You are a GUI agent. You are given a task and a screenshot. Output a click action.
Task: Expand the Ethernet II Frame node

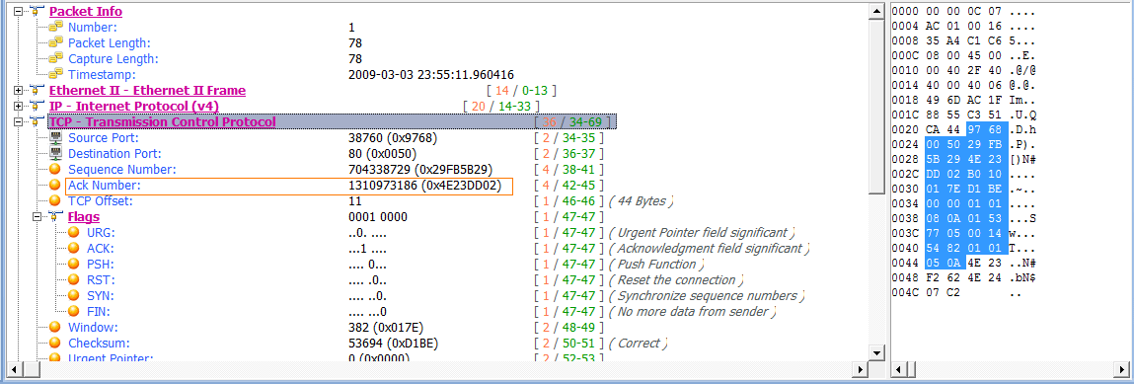point(18,91)
